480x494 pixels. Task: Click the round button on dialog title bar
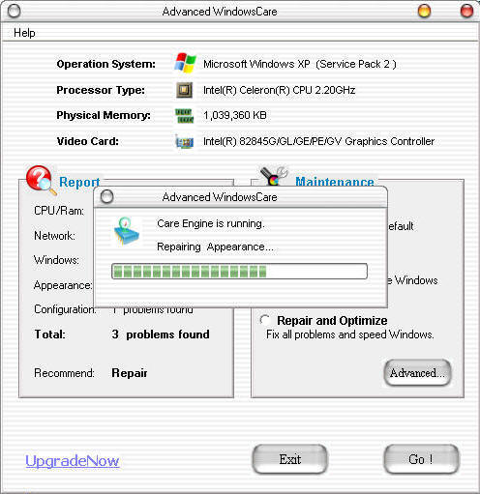pyautogui.click(x=106, y=196)
